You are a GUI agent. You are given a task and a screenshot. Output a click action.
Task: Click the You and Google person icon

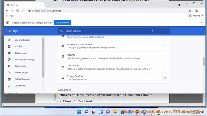(9, 40)
